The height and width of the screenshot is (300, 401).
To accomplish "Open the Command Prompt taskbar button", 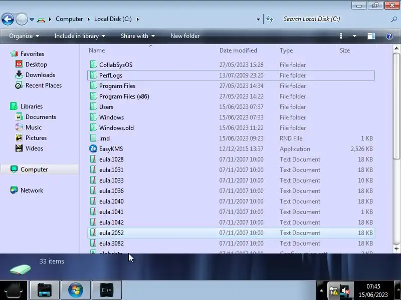I will (107, 290).
